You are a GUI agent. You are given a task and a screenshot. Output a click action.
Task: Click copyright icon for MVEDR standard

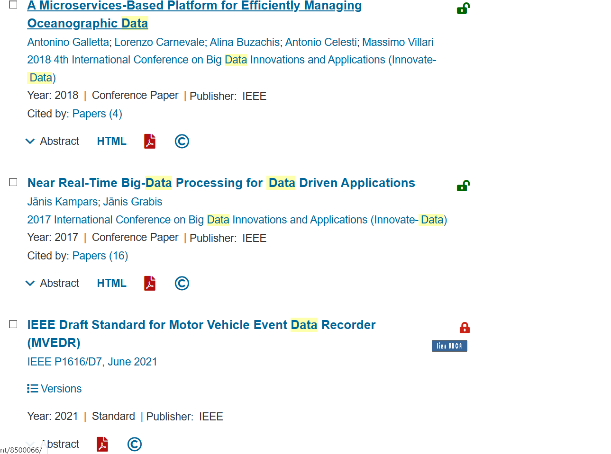coord(135,444)
